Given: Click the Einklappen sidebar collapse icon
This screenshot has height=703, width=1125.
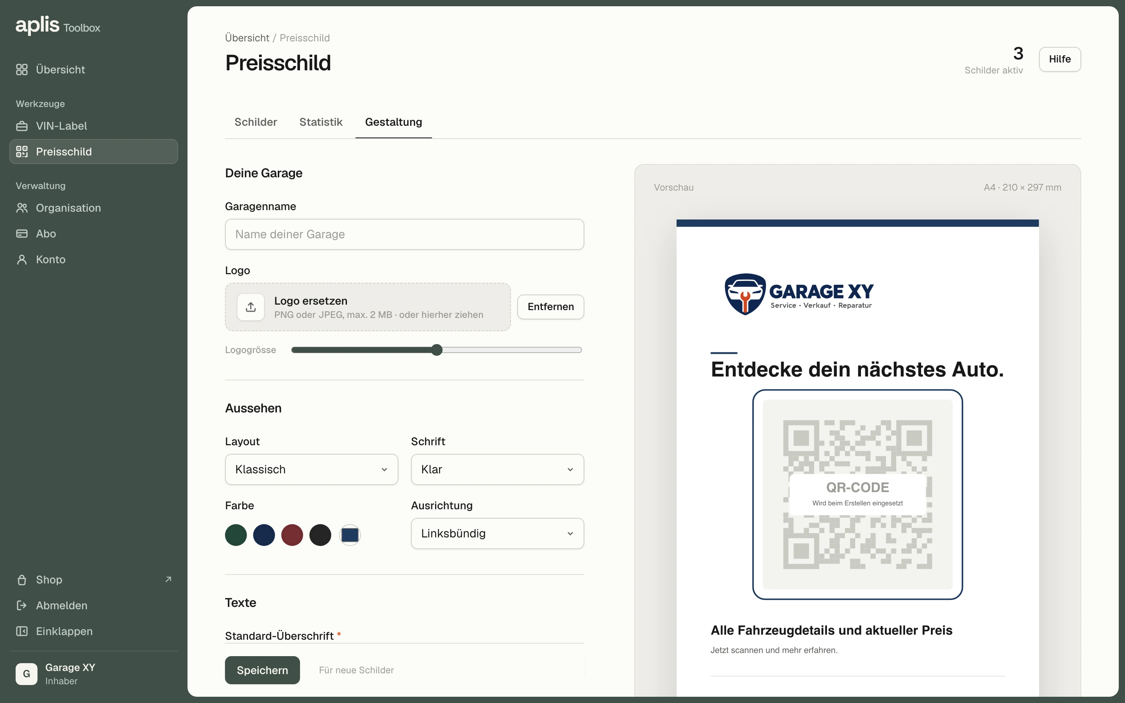Looking at the screenshot, I should click(22, 631).
